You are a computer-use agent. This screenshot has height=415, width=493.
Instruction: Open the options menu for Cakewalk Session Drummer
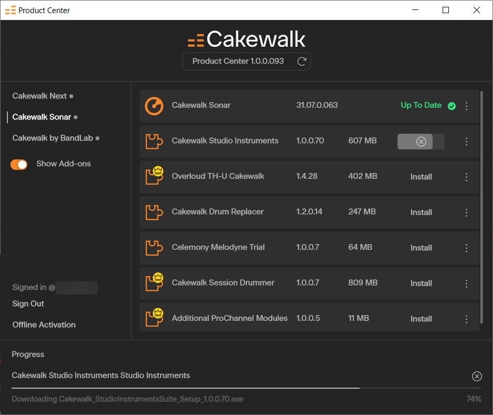point(467,284)
